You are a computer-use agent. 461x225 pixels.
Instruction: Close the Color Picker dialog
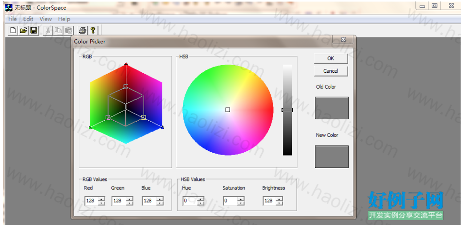point(343,39)
